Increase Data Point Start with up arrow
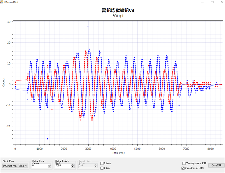 pos(49,164)
